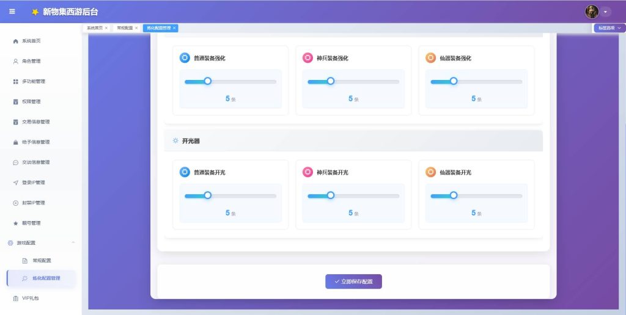Click the gift icon for VIP礼包
The image size is (626, 315).
coord(15,299)
